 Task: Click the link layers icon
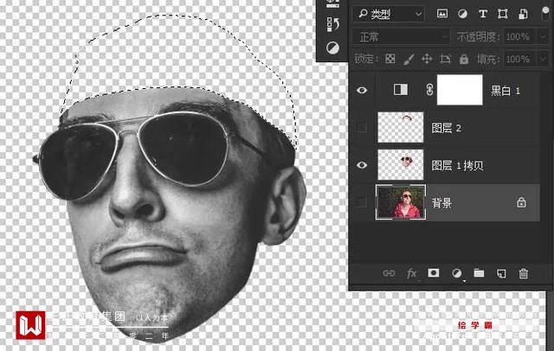click(389, 273)
